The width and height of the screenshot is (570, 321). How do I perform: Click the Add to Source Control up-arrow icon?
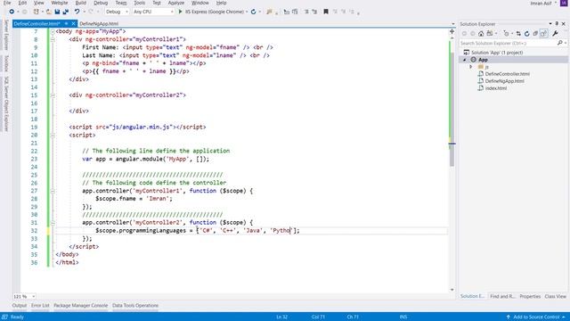pyautogui.click(x=509, y=317)
